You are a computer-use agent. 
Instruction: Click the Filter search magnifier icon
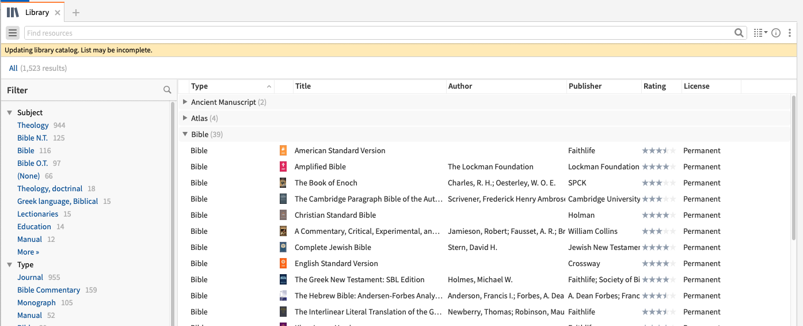tap(167, 90)
